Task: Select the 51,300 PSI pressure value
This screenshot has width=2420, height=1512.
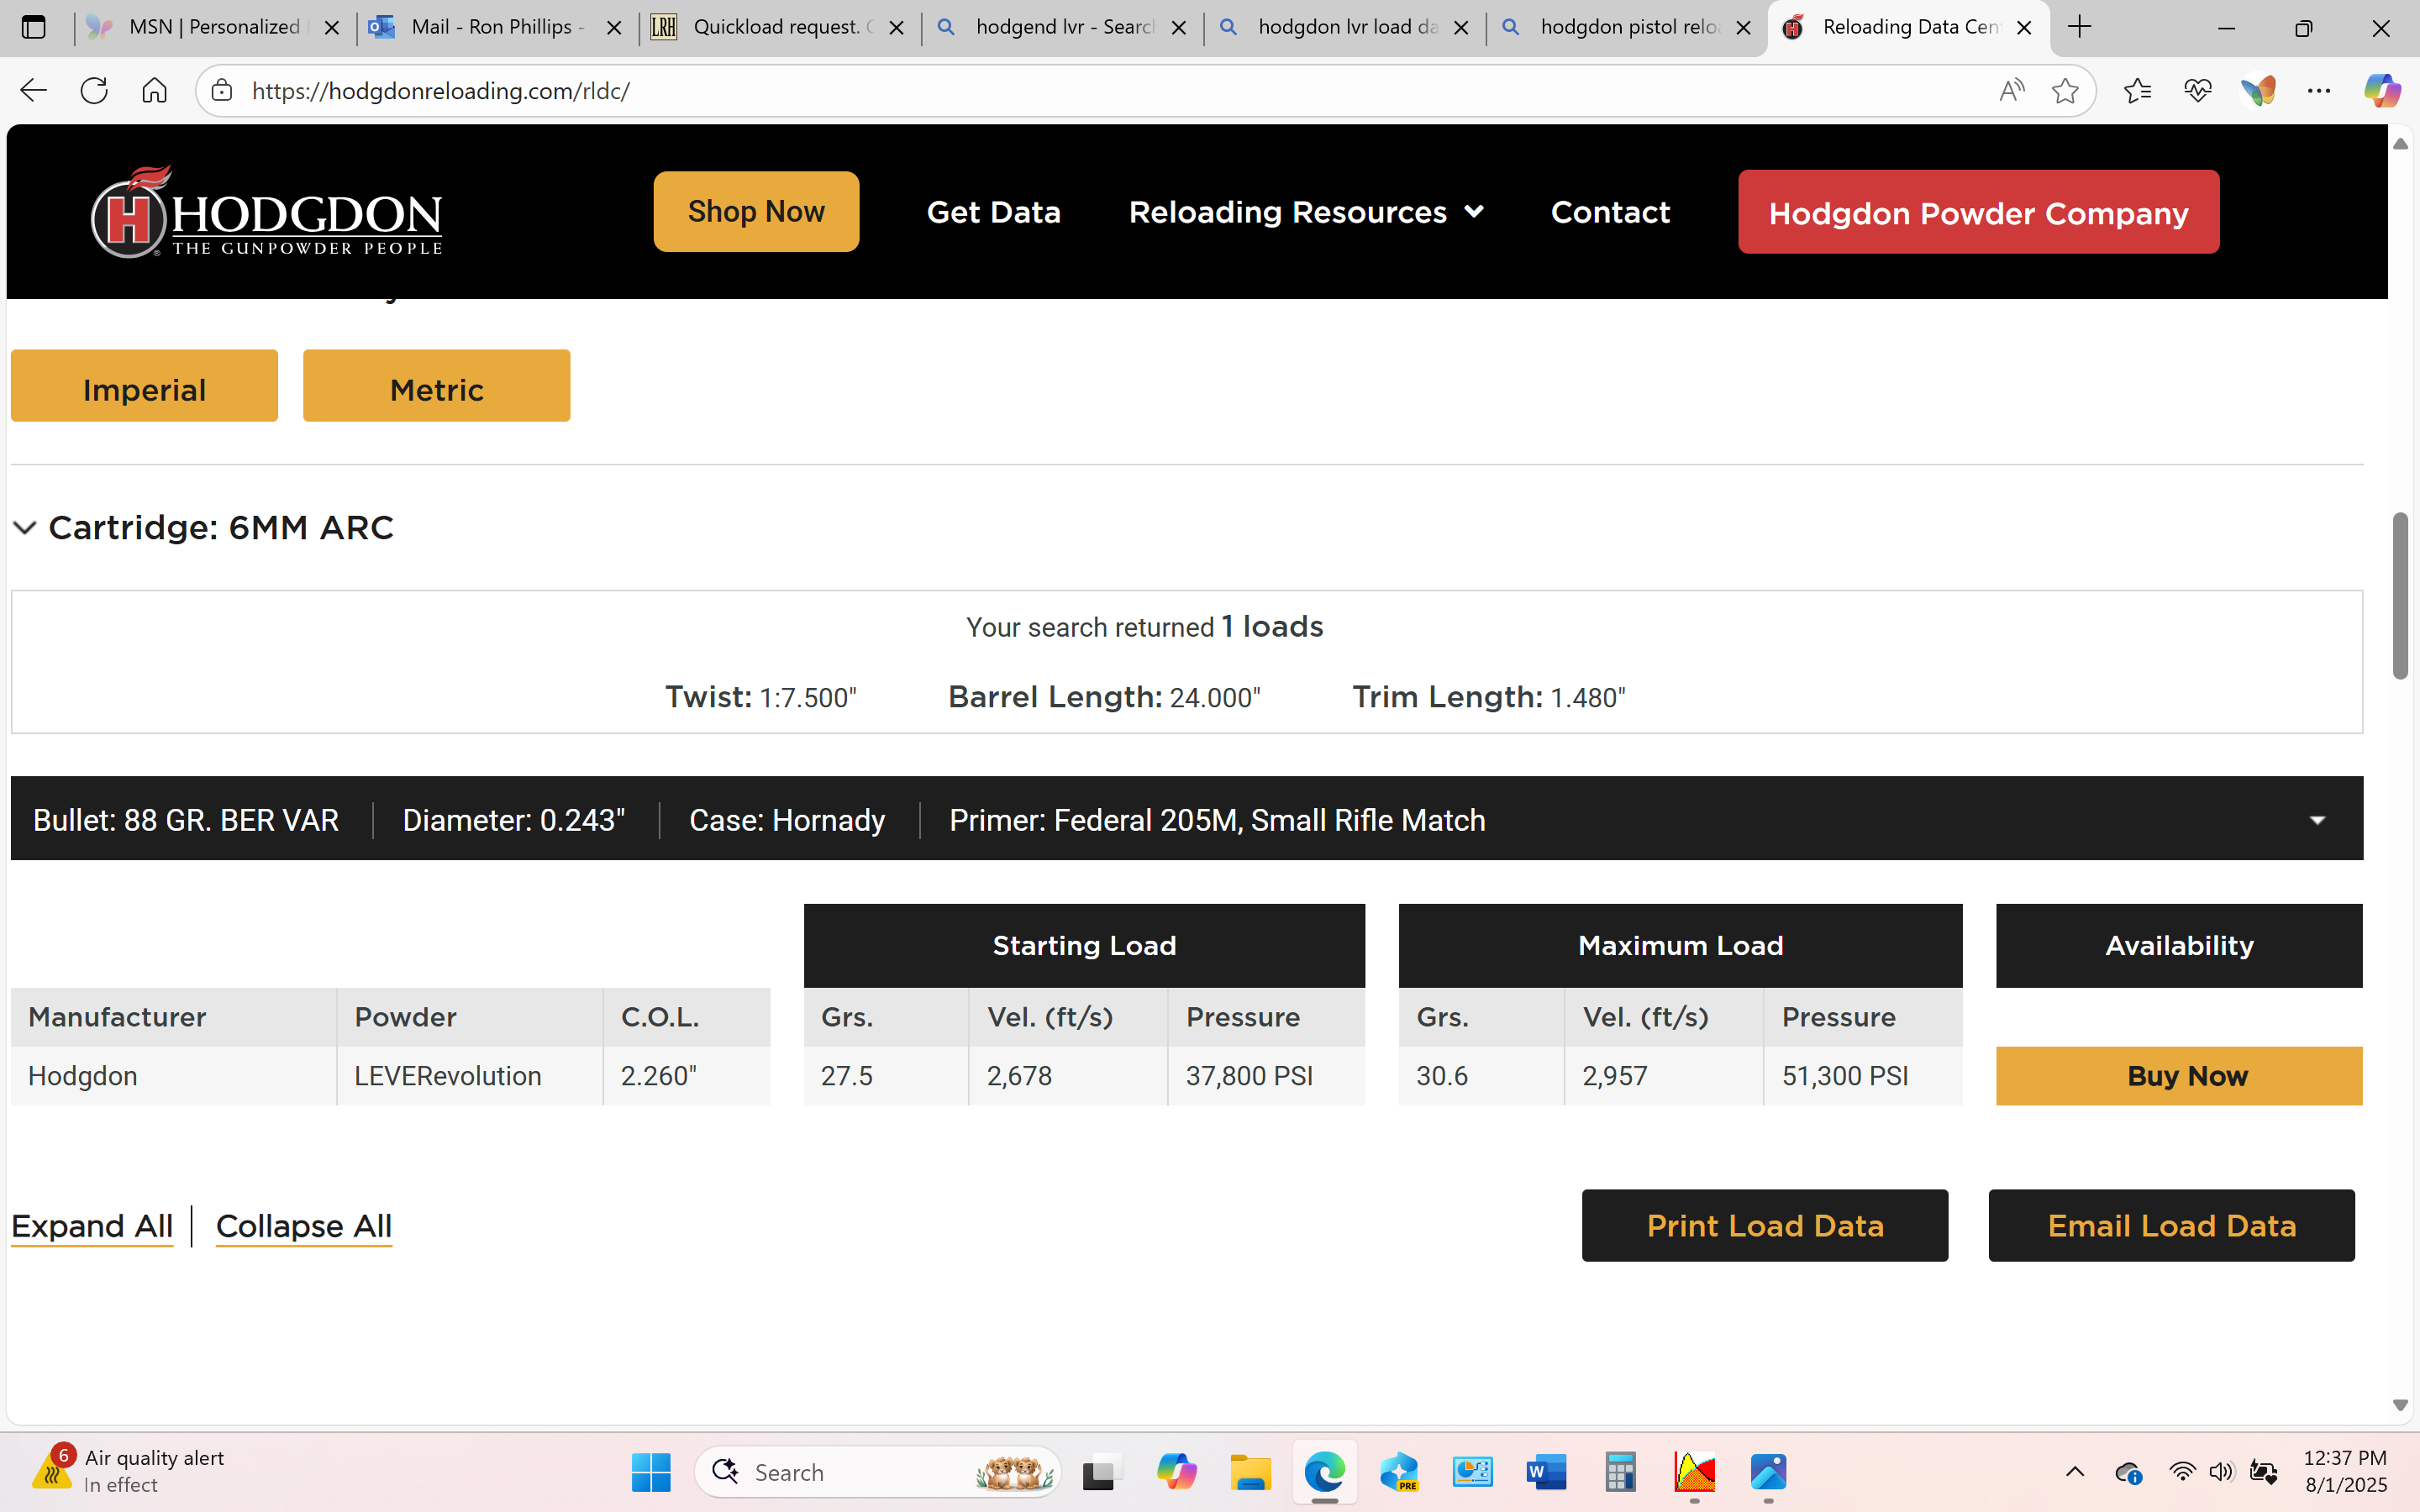Action: pyautogui.click(x=1845, y=1076)
